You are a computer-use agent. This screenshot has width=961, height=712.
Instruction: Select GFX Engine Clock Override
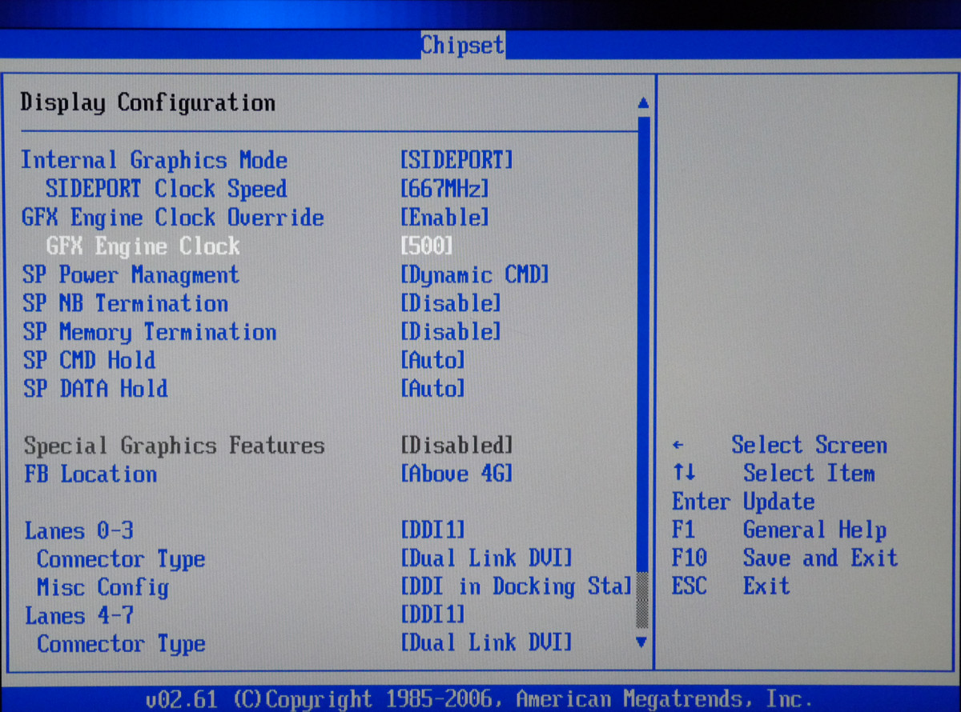172,218
